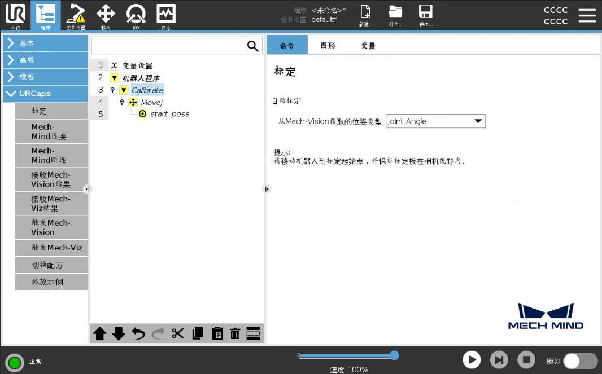Create a new program via the 新建 icon

(365, 14)
